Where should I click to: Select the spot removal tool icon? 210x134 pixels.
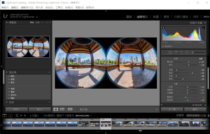coord(170,52)
